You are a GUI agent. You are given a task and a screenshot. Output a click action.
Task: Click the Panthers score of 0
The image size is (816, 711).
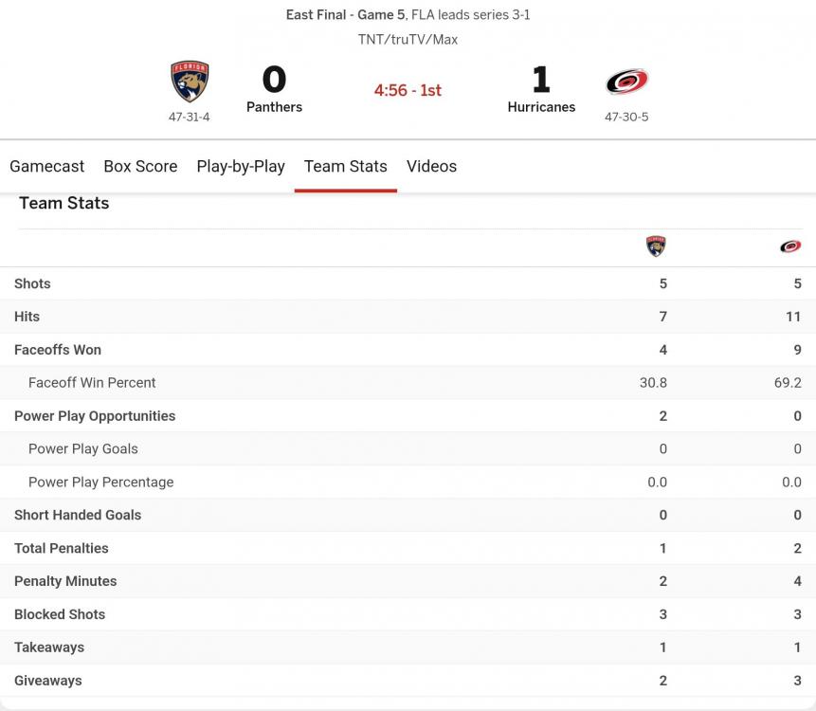[x=274, y=80]
